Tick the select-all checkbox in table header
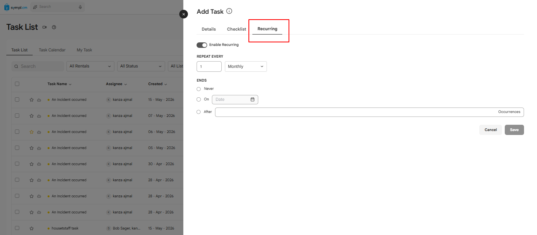The height and width of the screenshot is (235, 537). click(x=17, y=84)
